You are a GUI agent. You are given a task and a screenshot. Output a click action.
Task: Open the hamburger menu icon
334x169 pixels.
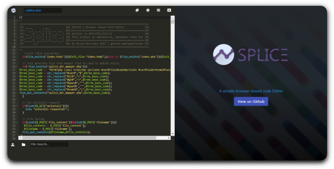[158, 10]
